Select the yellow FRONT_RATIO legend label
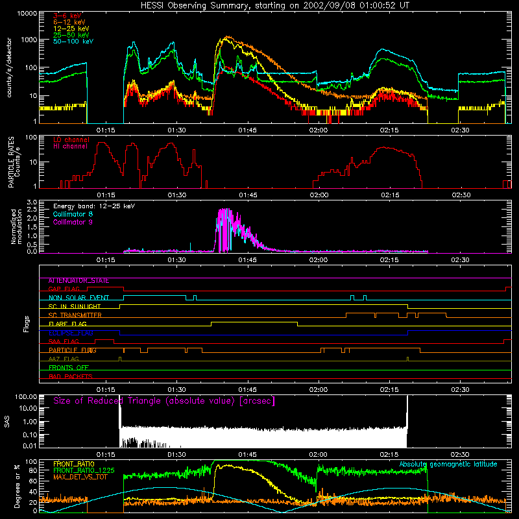The height and width of the screenshot is (519, 519). coord(74,464)
